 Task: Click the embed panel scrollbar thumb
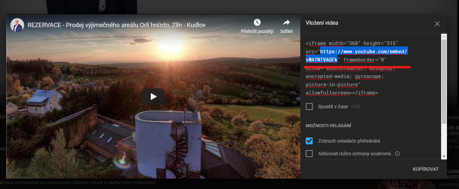point(444,82)
